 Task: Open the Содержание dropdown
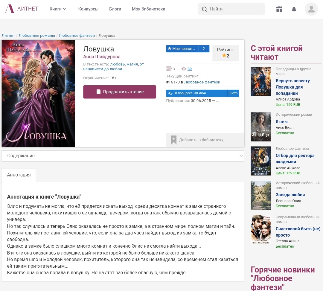click(x=123, y=156)
